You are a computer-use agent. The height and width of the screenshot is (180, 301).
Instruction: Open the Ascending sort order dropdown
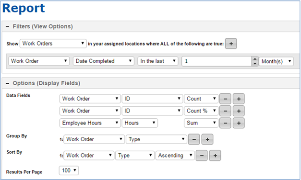[x=175, y=155]
